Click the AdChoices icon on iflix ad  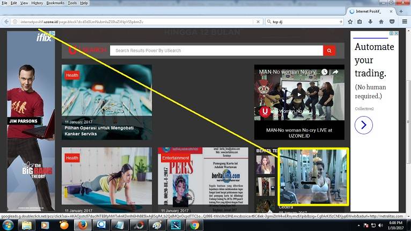click(53, 33)
